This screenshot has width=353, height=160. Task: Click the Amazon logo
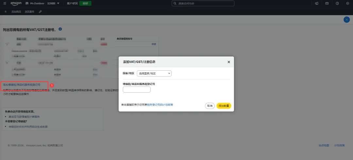16,4
